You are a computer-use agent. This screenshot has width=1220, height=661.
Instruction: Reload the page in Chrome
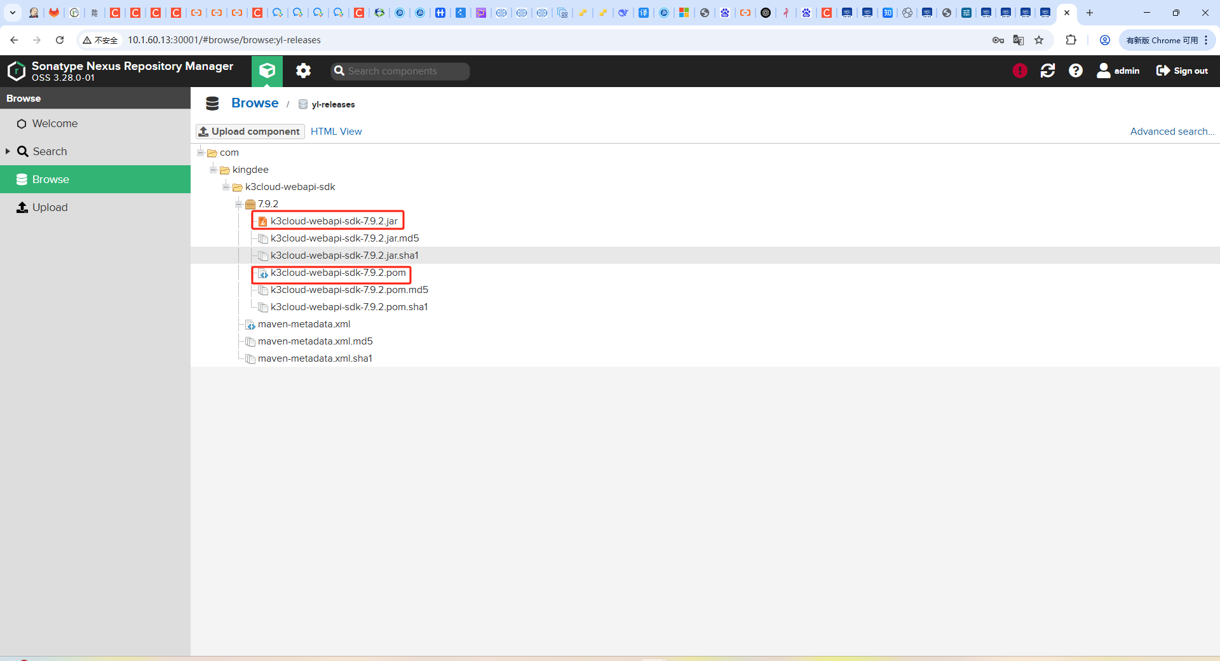60,40
